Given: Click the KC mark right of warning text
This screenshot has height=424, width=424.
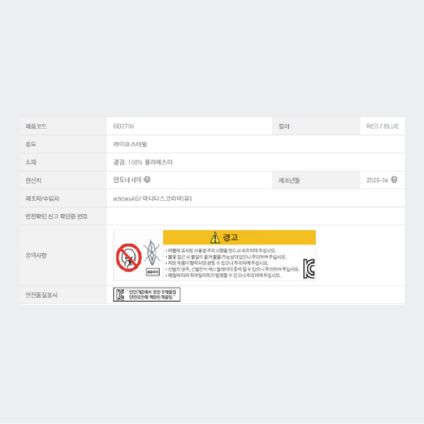Looking at the screenshot, I should click(309, 268).
